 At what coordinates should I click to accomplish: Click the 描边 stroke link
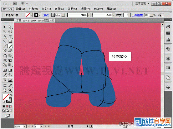click(46, 15)
